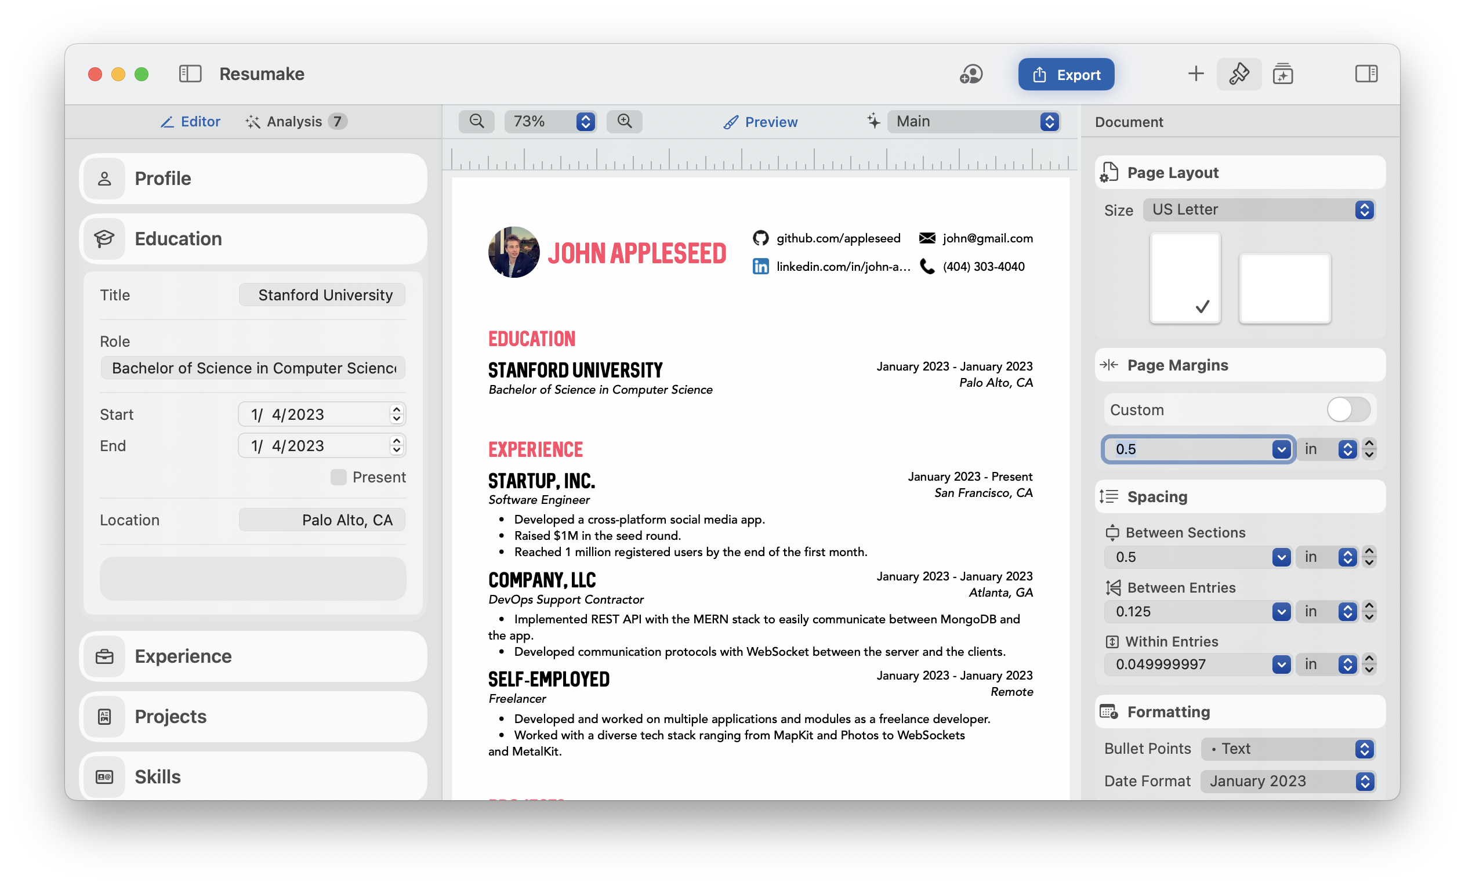
Task: Click the zoom in magnifier icon
Action: click(x=623, y=121)
